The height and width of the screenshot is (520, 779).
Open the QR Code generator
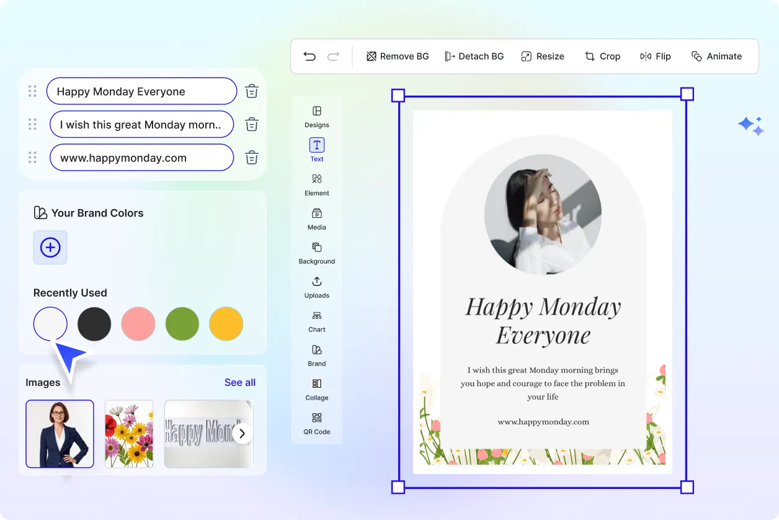pyautogui.click(x=316, y=424)
